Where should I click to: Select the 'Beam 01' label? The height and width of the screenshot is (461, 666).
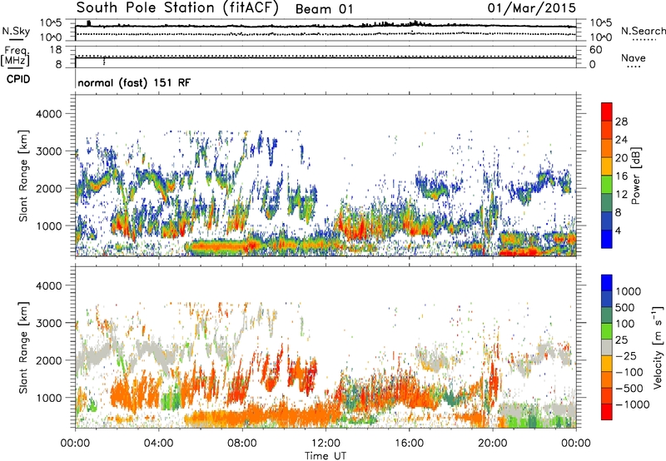324,9
